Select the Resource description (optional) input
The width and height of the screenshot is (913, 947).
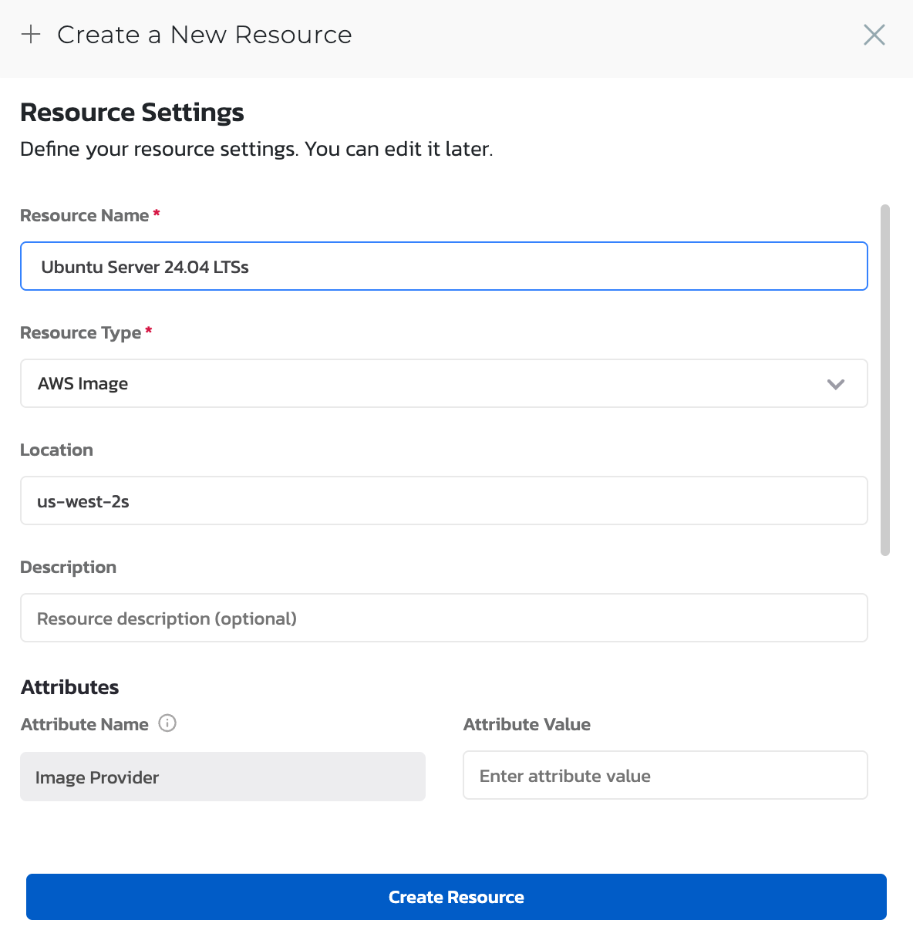click(443, 618)
